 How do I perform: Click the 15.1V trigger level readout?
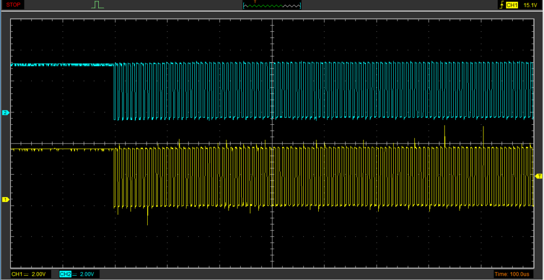[530, 5]
